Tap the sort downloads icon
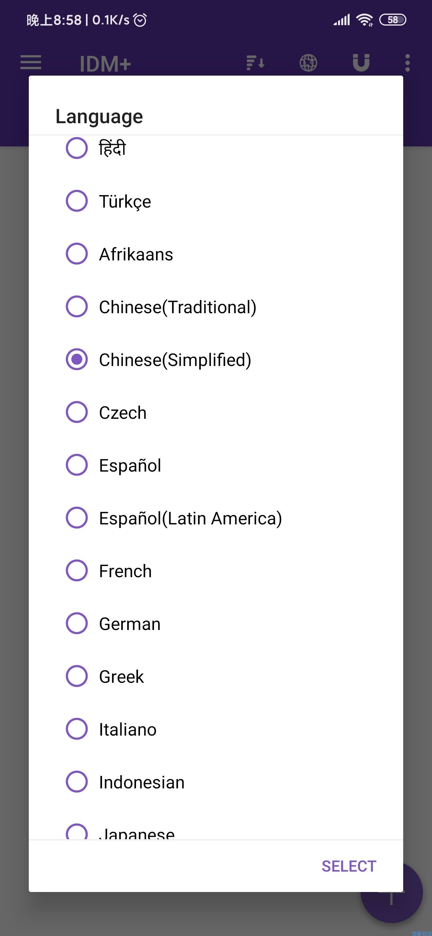432x936 pixels. tap(255, 63)
